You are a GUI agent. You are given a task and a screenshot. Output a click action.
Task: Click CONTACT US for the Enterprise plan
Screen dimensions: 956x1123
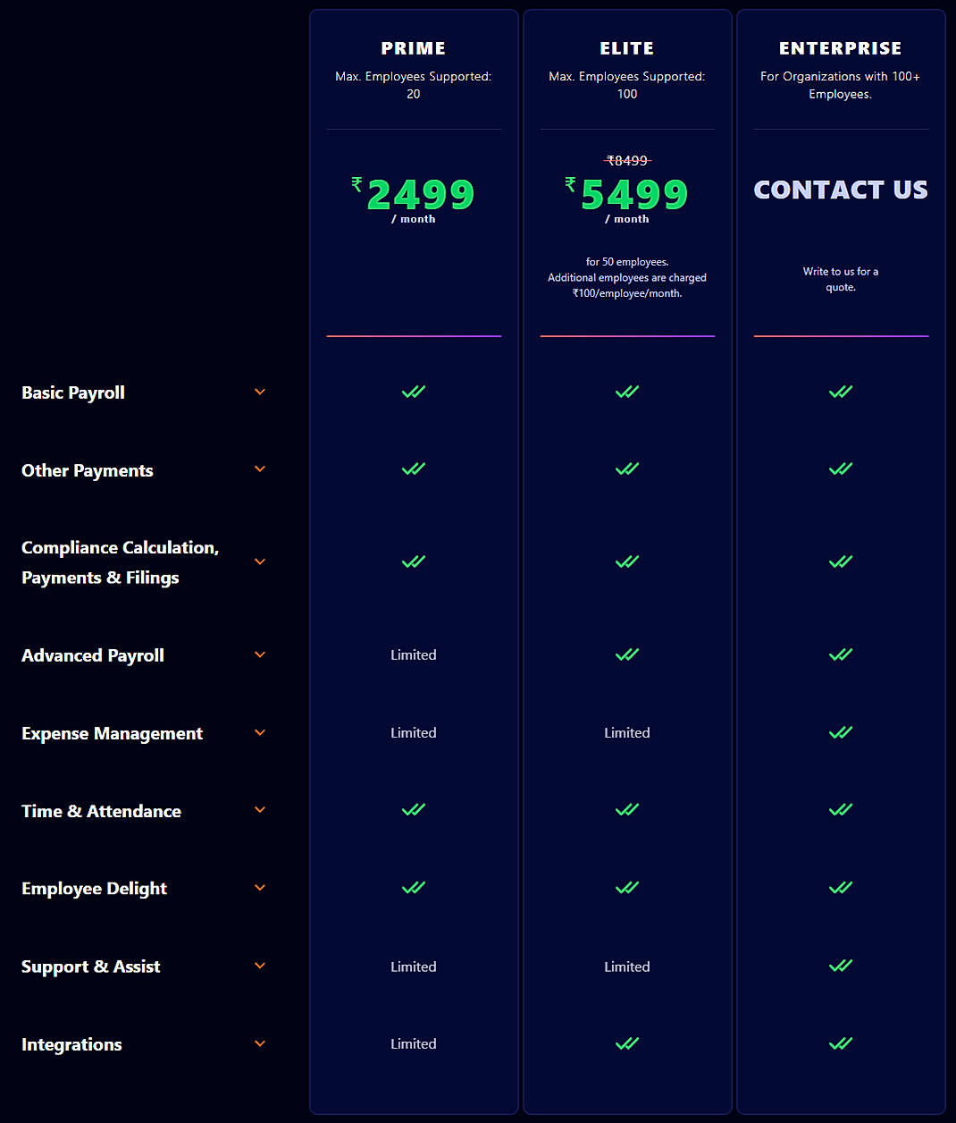(x=840, y=190)
